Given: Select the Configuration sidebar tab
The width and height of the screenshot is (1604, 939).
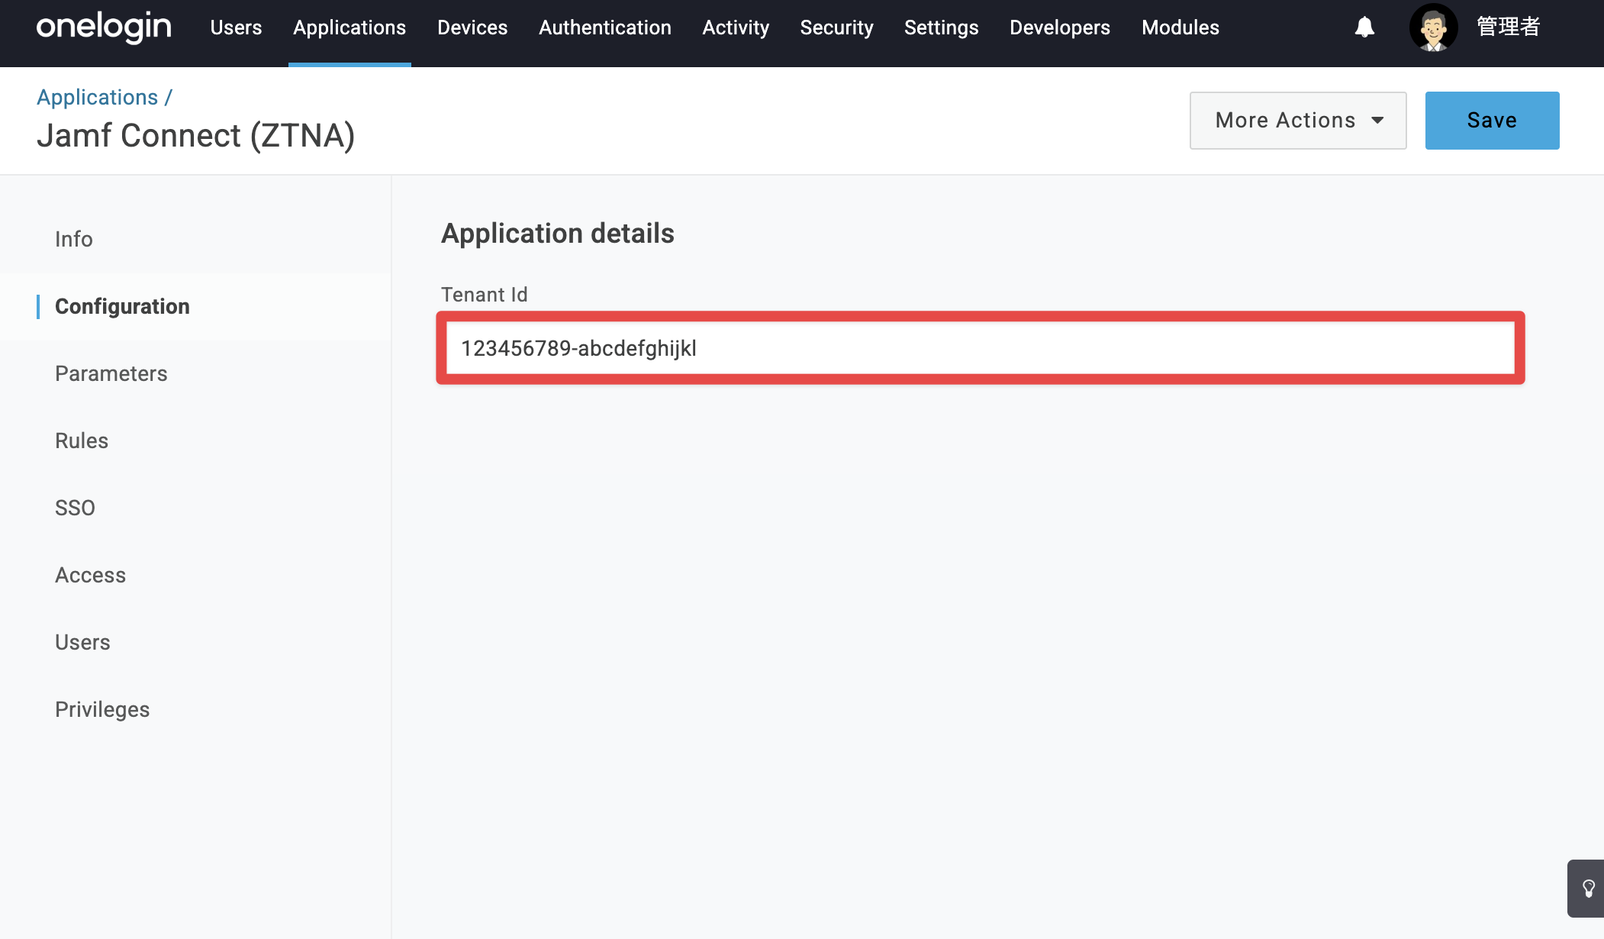Looking at the screenshot, I should coord(122,306).
